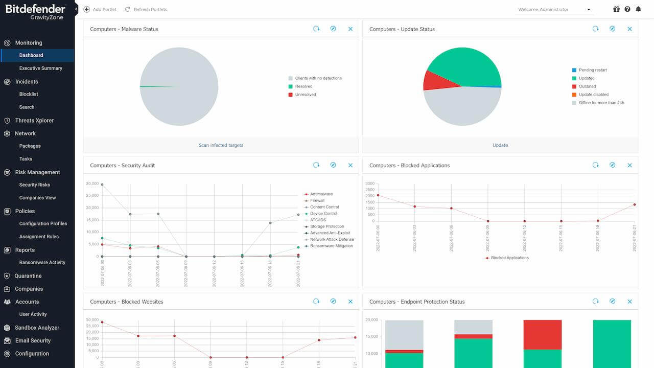Image resolution: width=654 pixels, height=368 pixels.
Task: Toggle Device Control series in legend
Action: tap(320, 214)
